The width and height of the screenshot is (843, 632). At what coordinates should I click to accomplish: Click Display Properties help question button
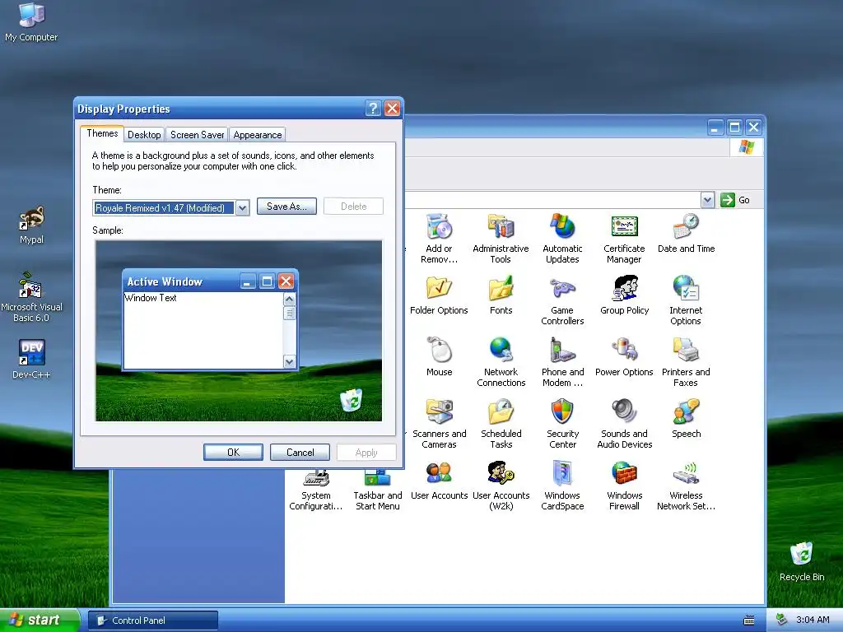pos(373,109)
